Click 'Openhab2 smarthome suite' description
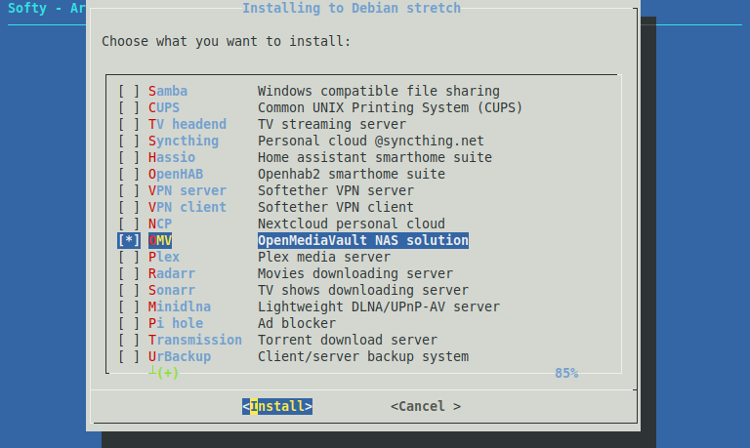 tap(352, 174)
